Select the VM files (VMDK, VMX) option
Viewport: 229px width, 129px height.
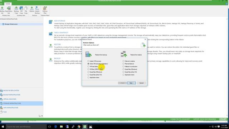click(x=88, y=69)
